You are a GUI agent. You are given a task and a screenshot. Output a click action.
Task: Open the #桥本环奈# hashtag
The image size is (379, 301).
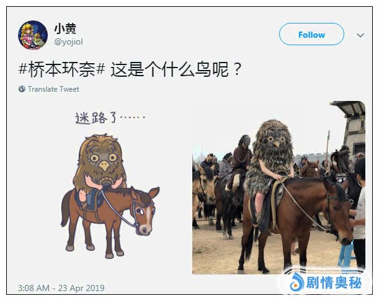pyautogui.click(x=62, y=69)
